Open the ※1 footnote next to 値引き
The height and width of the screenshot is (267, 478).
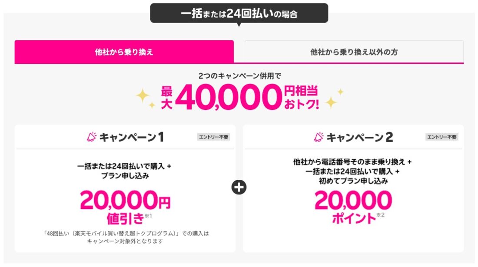point(148,215)
